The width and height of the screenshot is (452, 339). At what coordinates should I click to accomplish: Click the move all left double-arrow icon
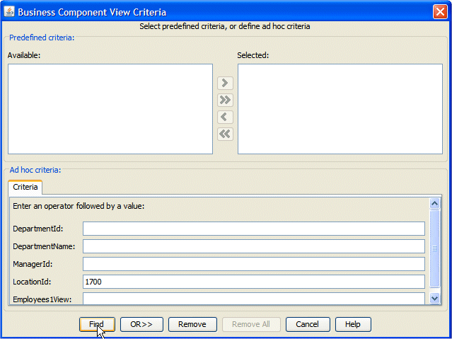point(225,134)
